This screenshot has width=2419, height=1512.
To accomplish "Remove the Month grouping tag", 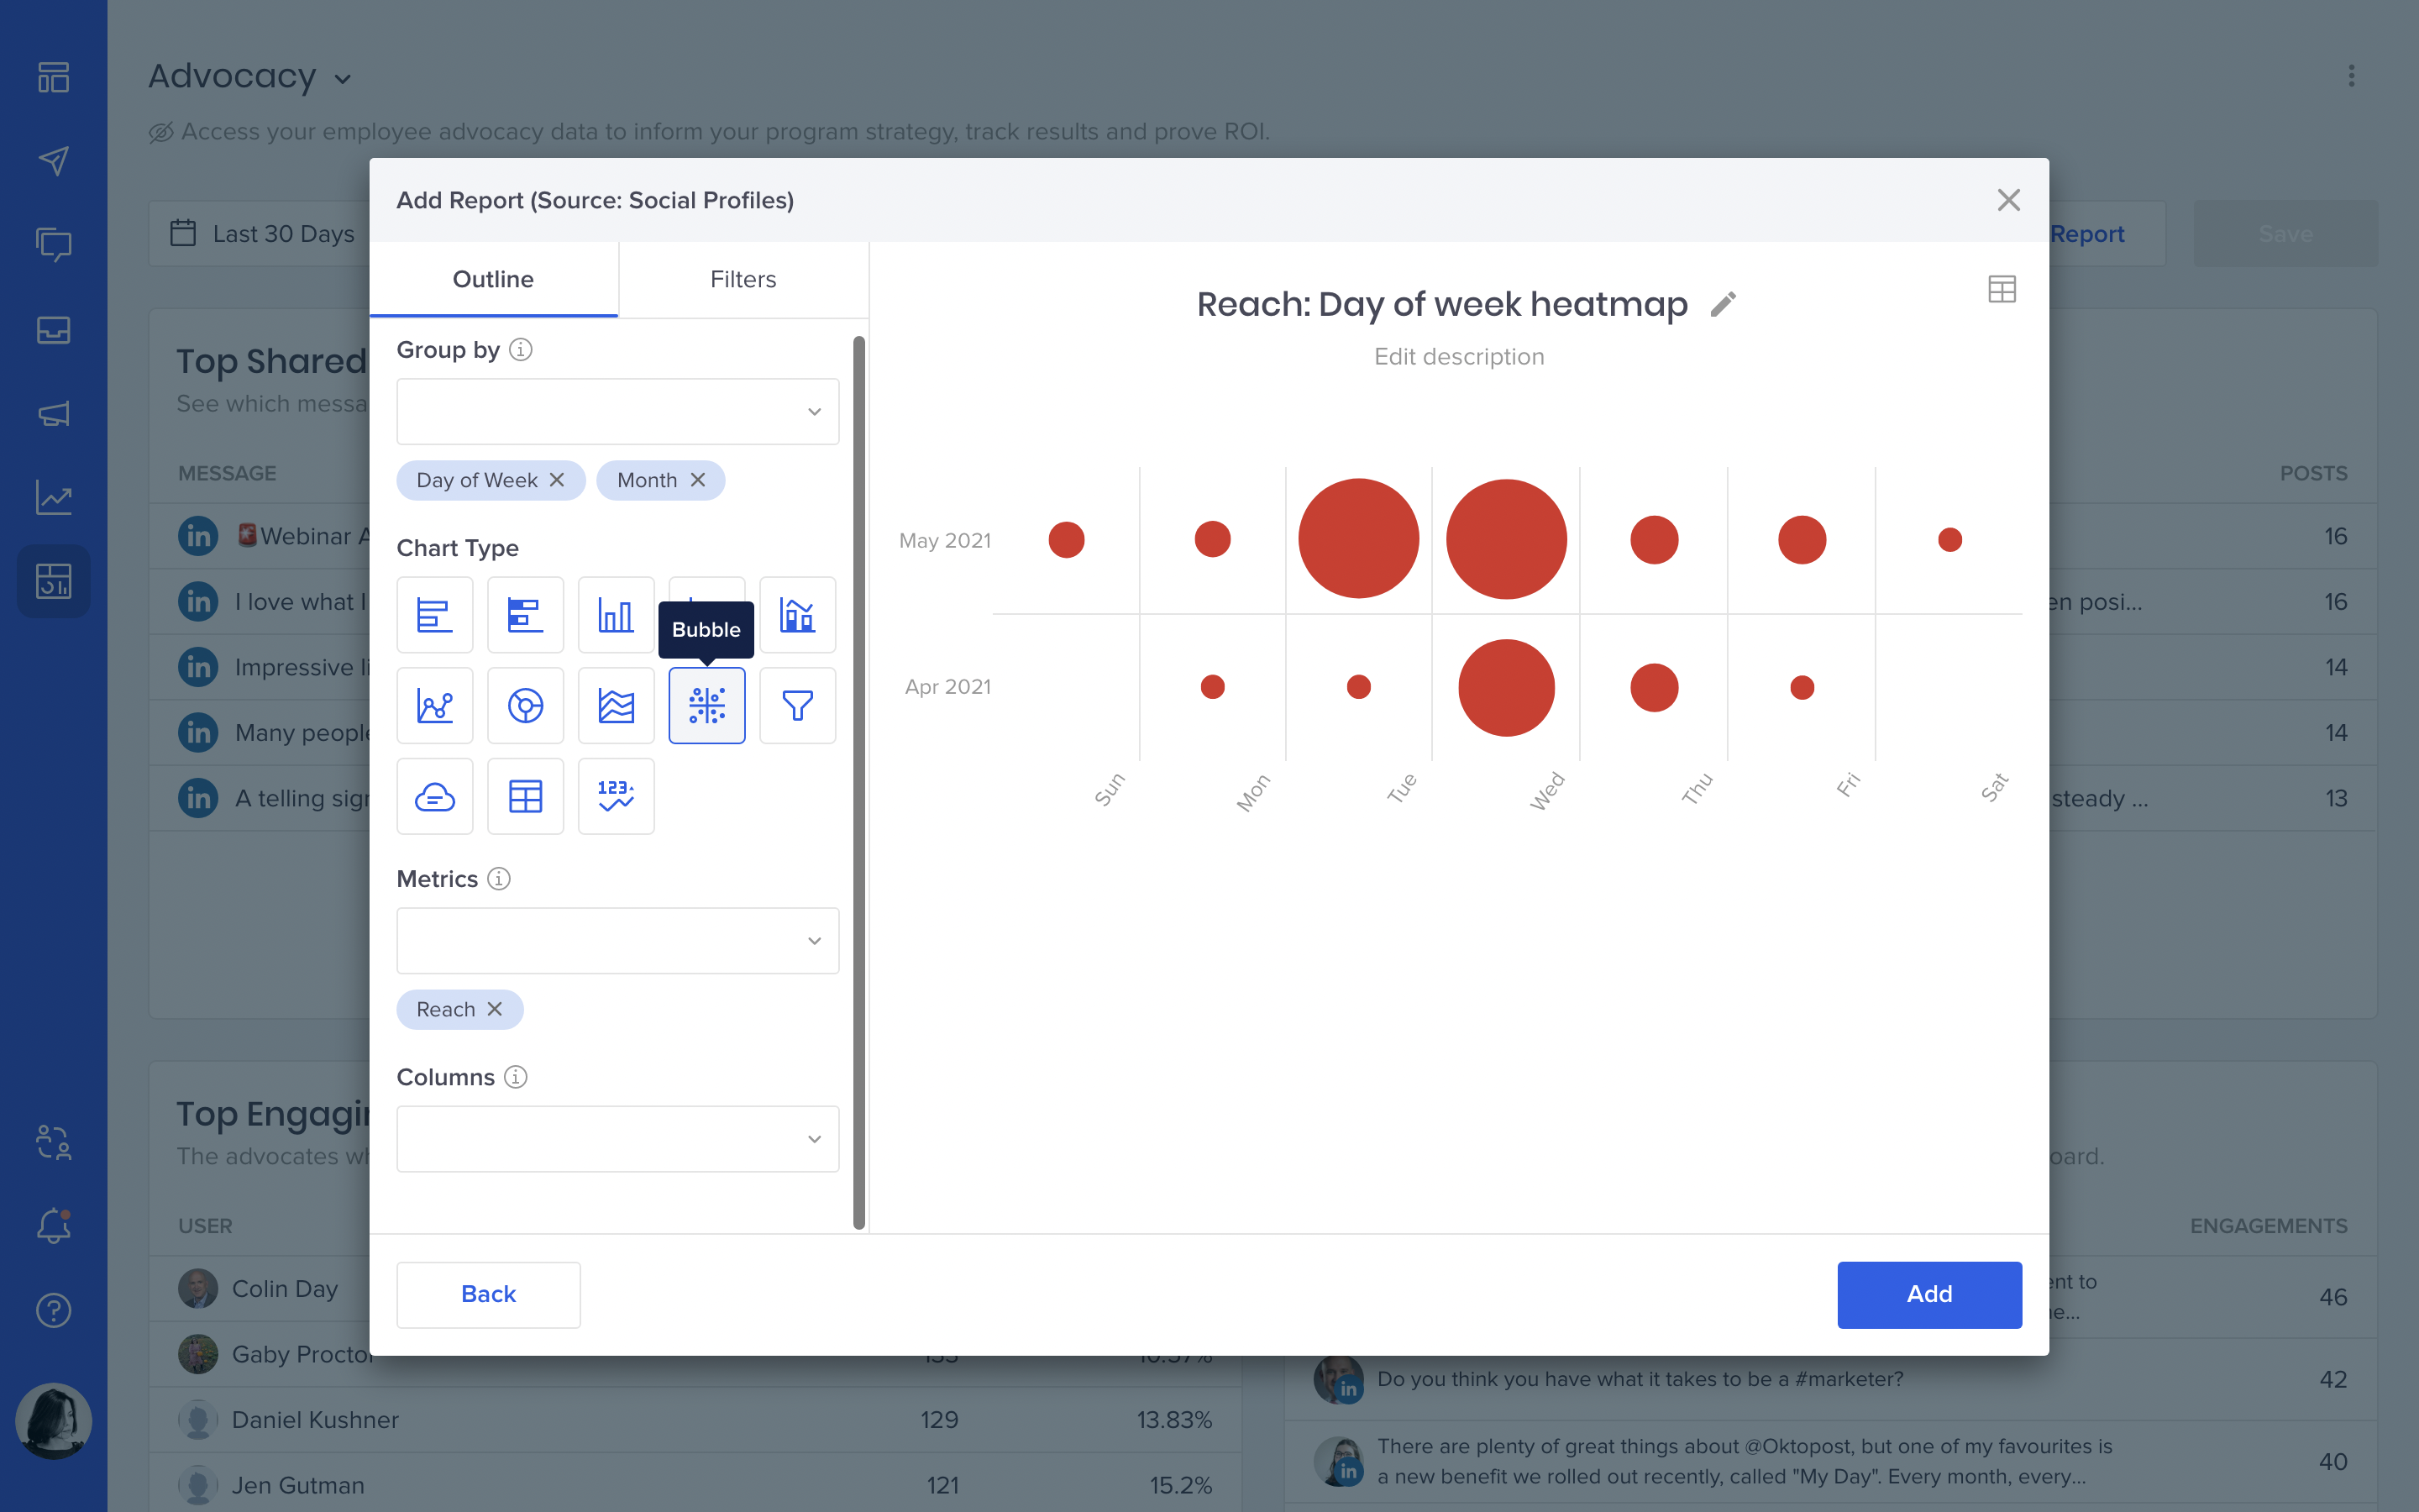I will pyautogui.click(x=699, y=480).
